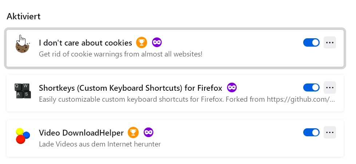Open more options for I don't care about cookies
The image size is (356, 164).
(x=330, y=43)
